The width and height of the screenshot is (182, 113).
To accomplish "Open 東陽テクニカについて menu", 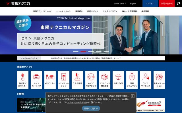I will point(42,11).
